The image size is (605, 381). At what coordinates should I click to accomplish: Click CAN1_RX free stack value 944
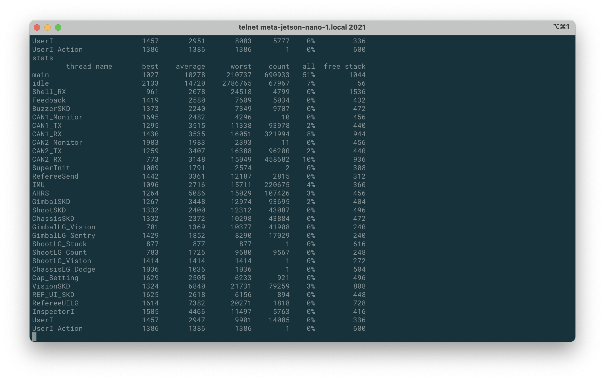pos(359,134)
